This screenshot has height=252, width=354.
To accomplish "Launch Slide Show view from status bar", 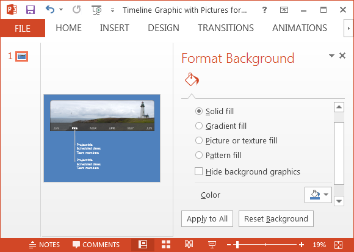I will [x=212, y=245].
